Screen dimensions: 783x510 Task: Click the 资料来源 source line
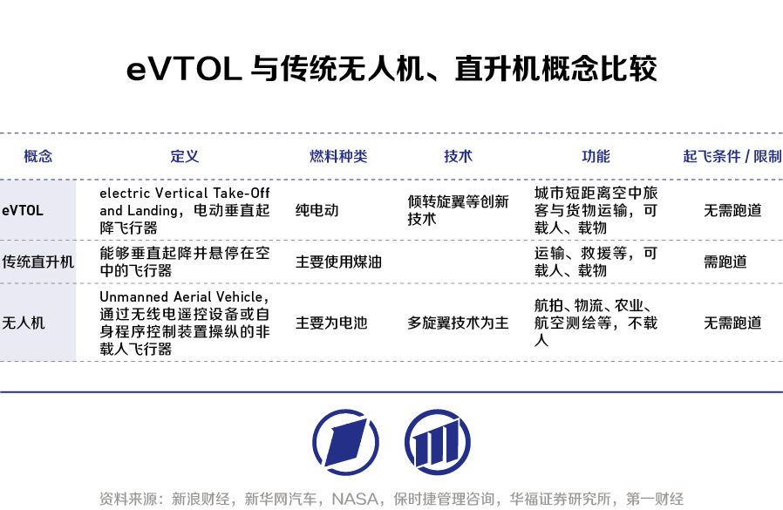[391, 499]
